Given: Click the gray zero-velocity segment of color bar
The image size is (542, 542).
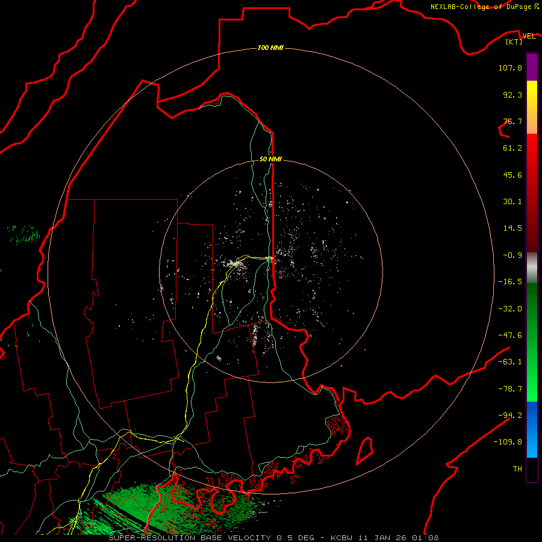Looking at the screenshot, I should pyautogui.click(x=532, y=268).
